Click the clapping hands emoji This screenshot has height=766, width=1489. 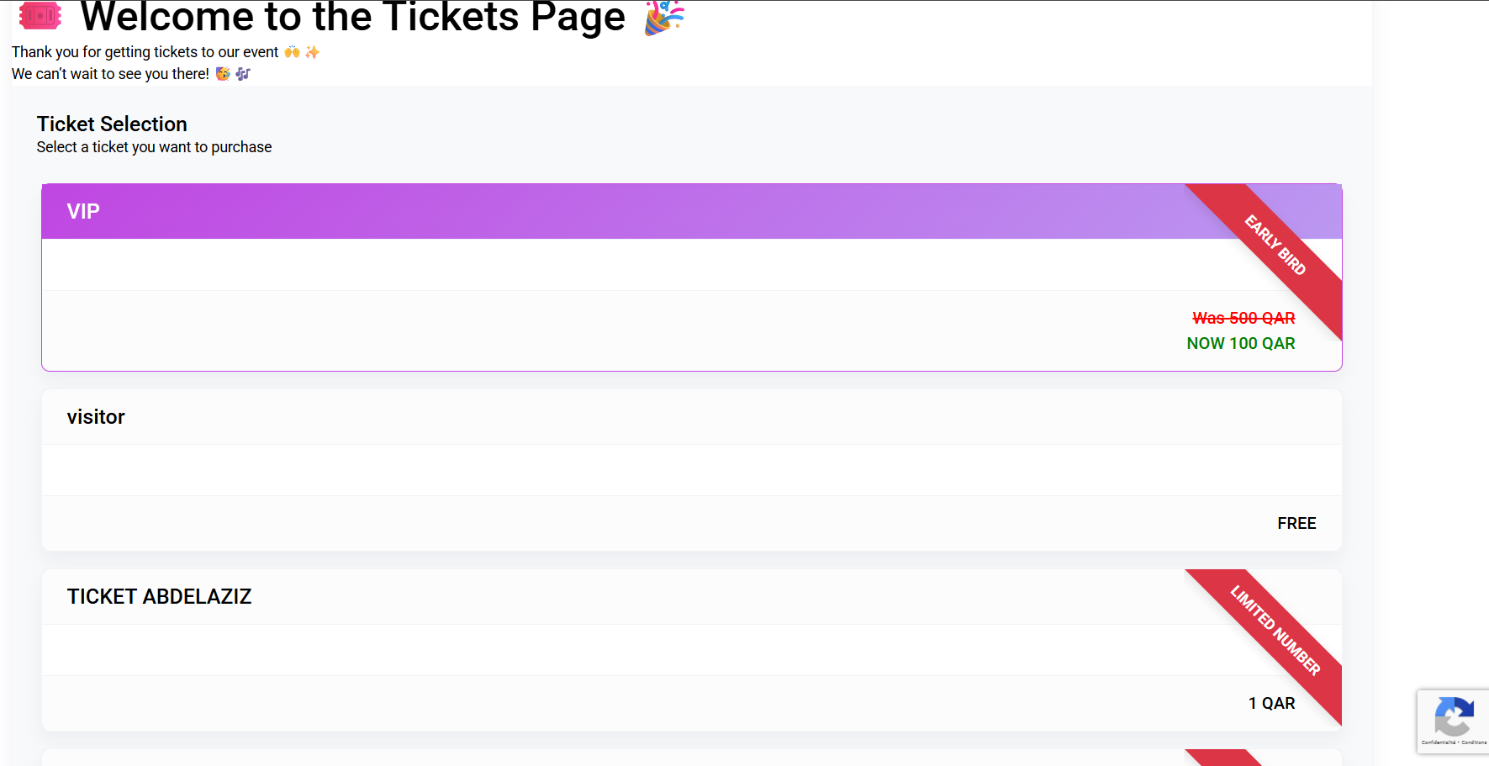point(292,51)
